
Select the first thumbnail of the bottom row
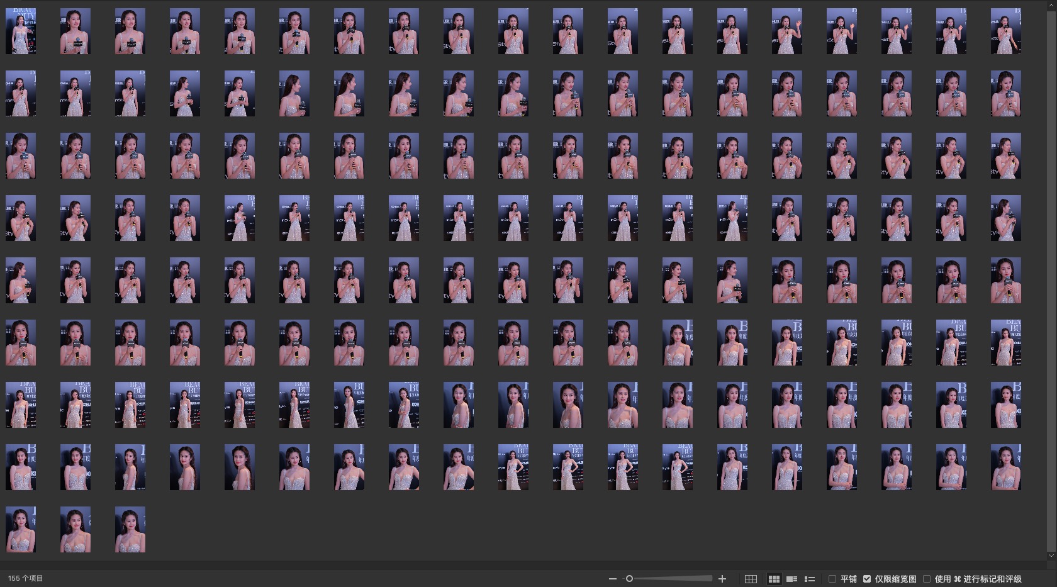pyautogui.click(x=21, y=530)
